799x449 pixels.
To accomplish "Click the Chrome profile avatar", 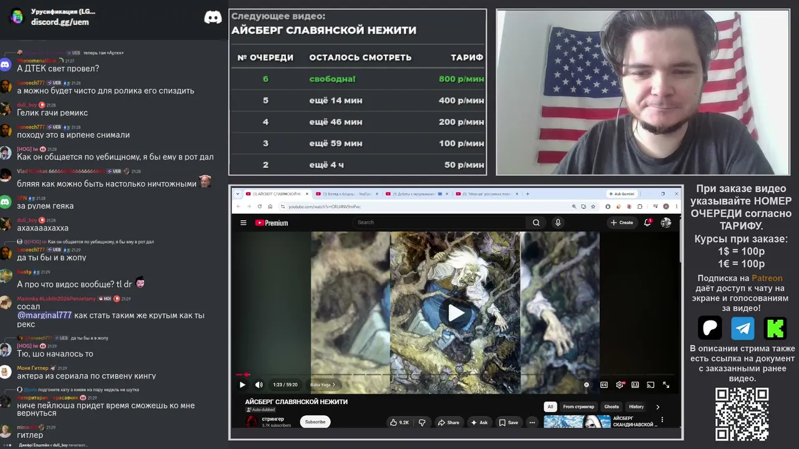I will click(666, 206).
